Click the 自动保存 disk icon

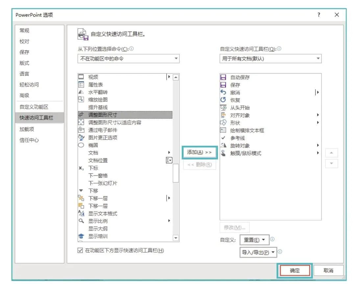pos(223,77)
